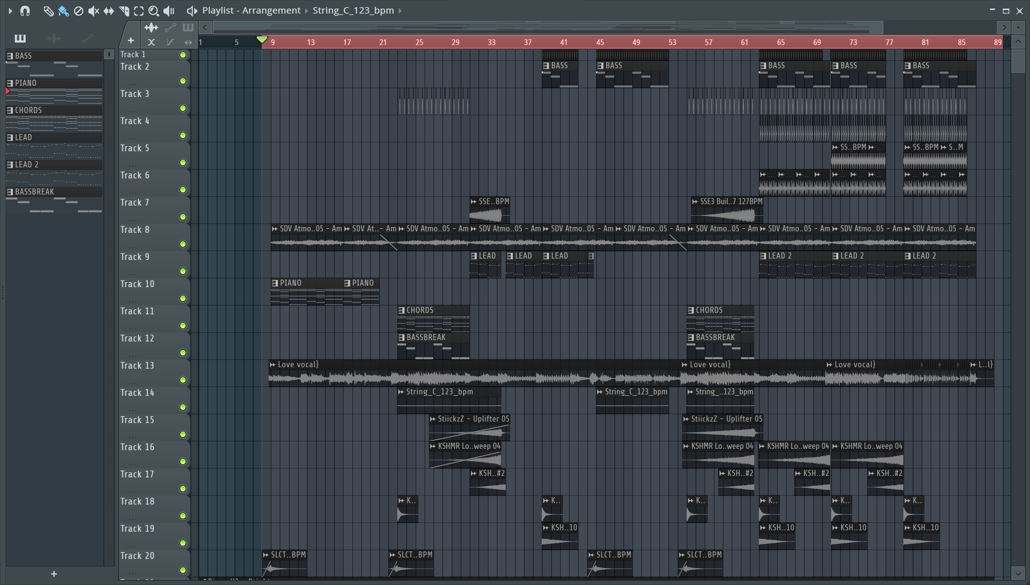Click the X crossfade icon in clip header

click(151, 42)
